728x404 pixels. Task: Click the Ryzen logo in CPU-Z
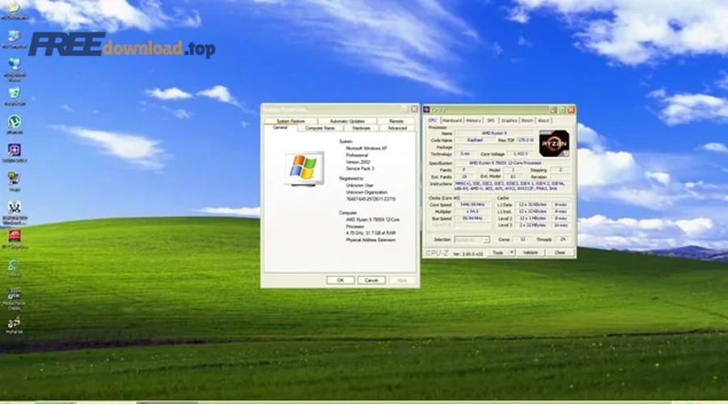click(x=554, y=143)
